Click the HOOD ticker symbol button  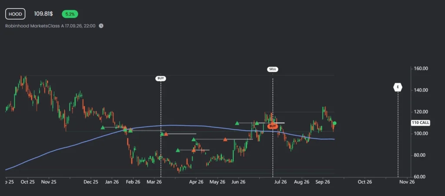point(15,14)
